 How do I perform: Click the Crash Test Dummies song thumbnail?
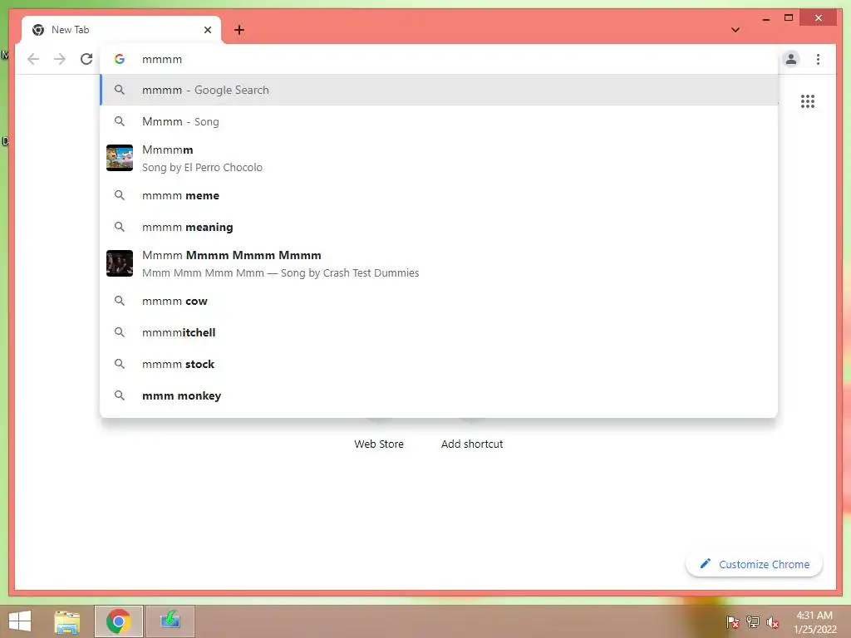pyautogui.click(x=120, y=263)
